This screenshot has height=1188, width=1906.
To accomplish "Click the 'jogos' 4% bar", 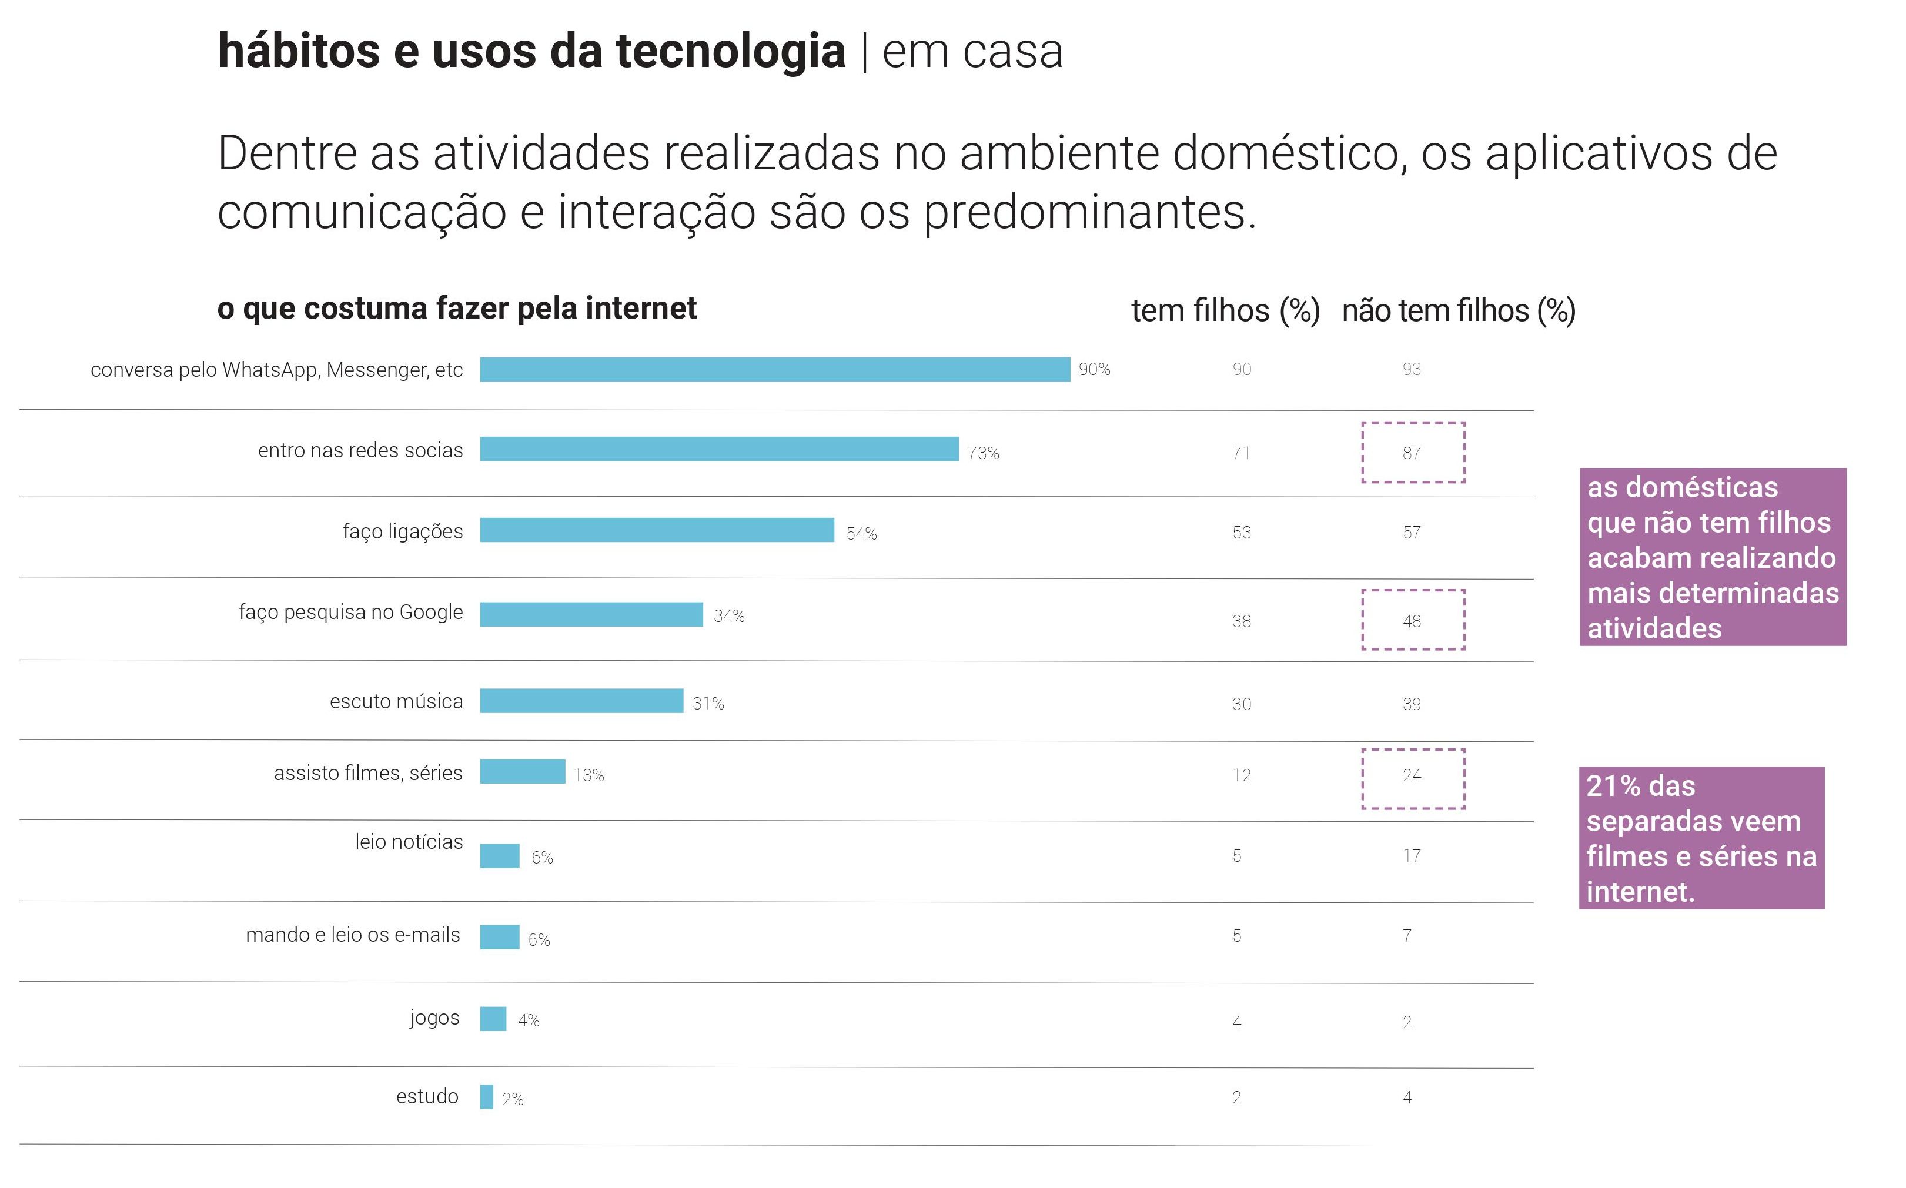I will (493, 1019).
